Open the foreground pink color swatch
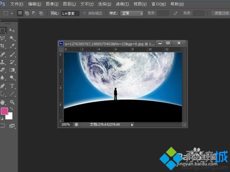Screen dimensions: 230x172 [4, 111]
